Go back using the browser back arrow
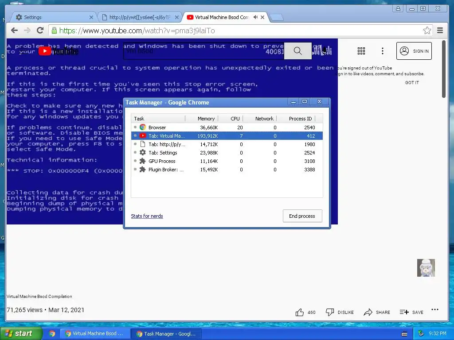Screen dimensions: 454x340 pos(14,31)
